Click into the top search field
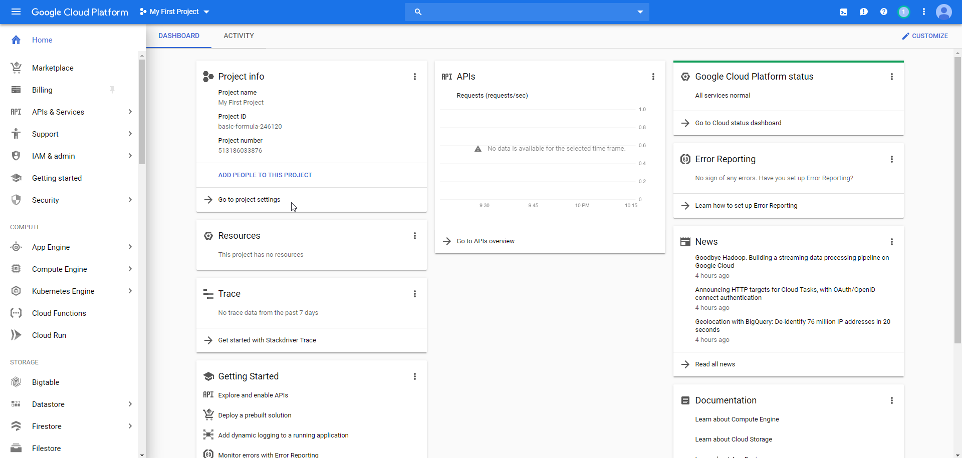Image resolution: width=962 pixels, height=458 pixels. click(526, 12)
